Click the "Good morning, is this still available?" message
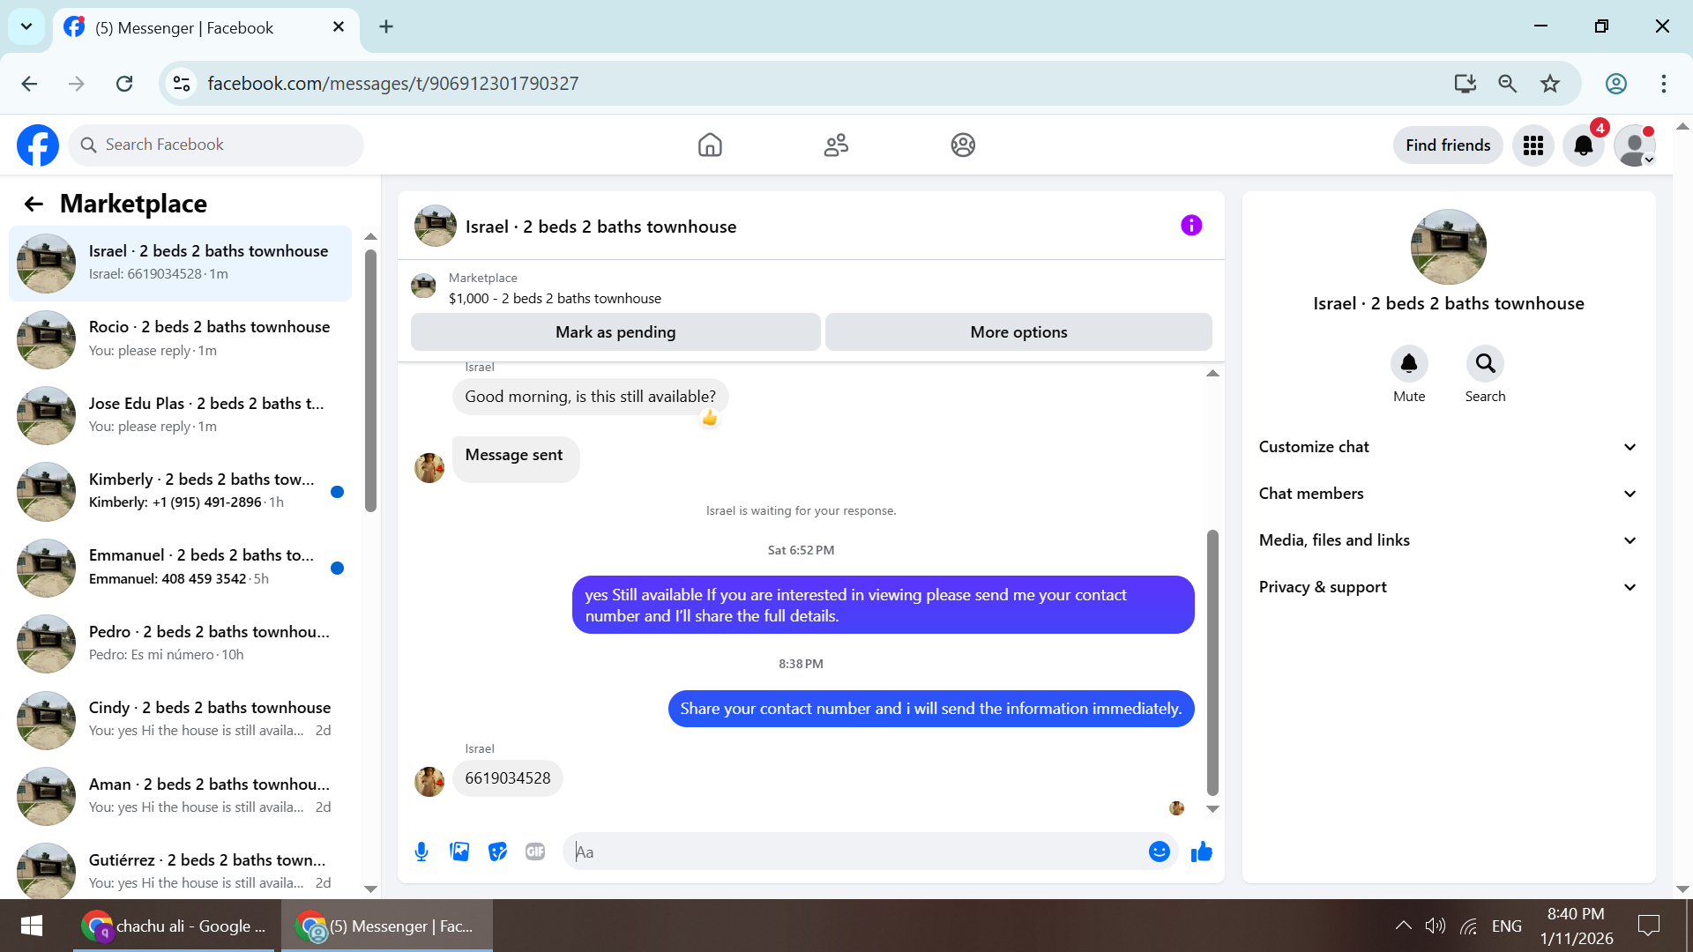1693x952 pixels. [591, 397]
